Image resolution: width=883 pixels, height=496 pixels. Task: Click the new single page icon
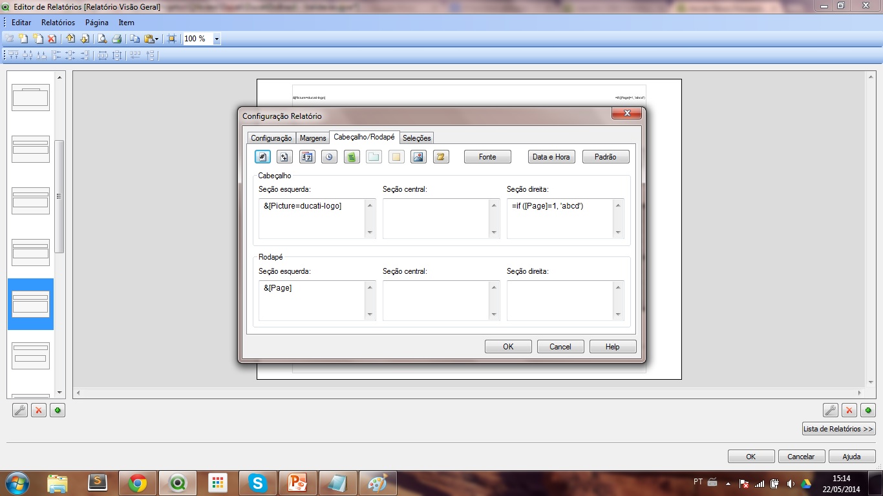click(x=23, y=39)
